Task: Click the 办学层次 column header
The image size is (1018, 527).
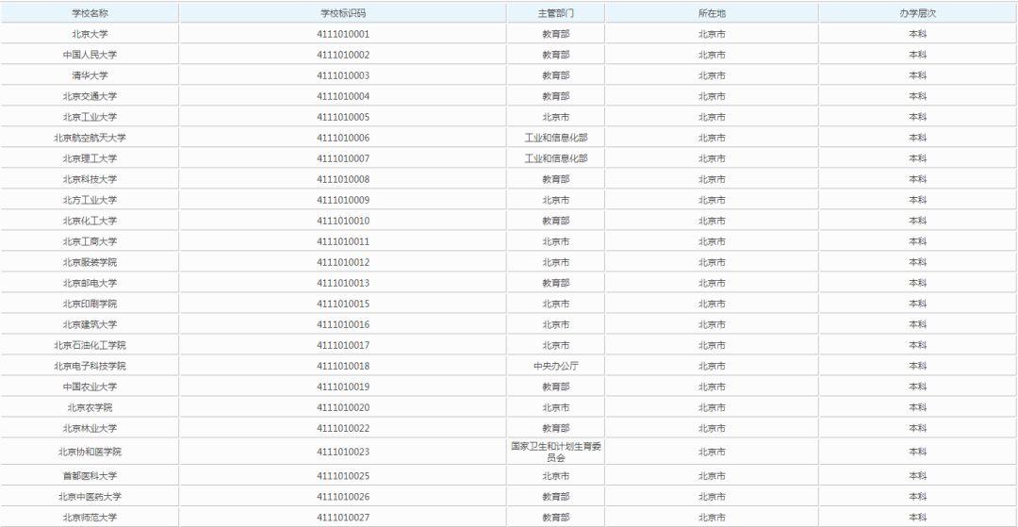Action: pos(917,13)
